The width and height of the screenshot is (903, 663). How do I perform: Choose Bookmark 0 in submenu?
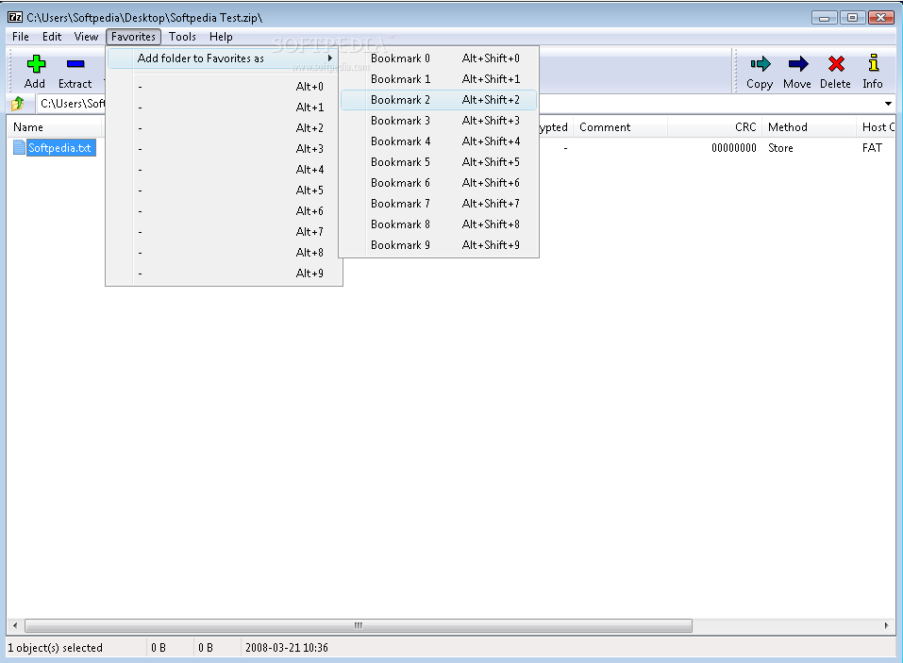pos(439,58)
